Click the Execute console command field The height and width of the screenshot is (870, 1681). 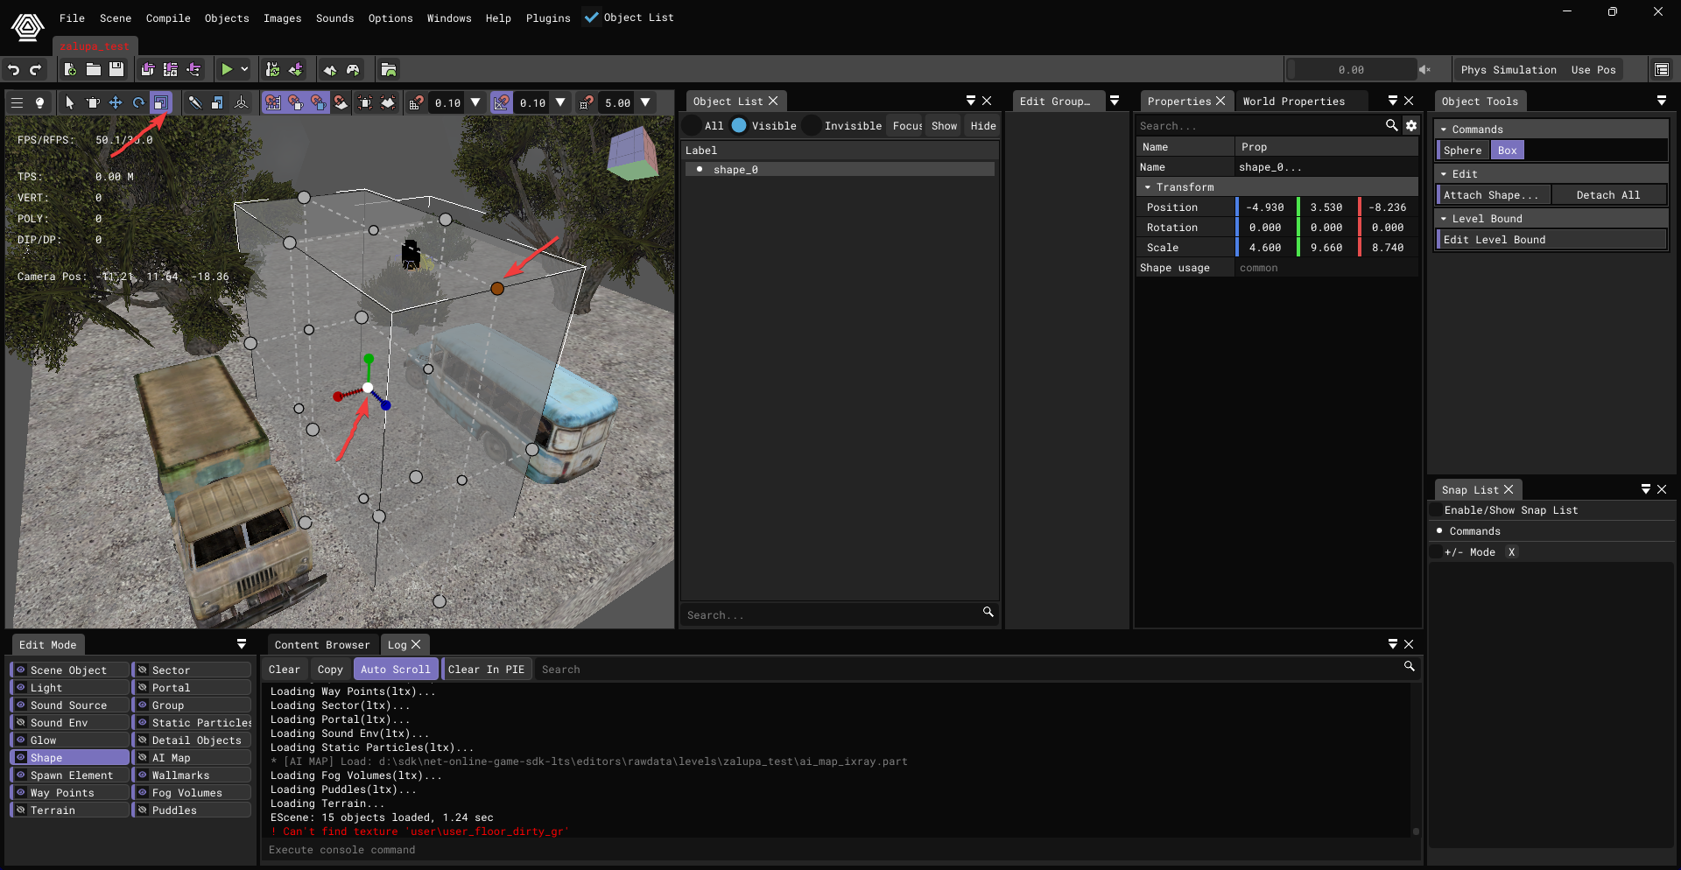coord(839,850)
